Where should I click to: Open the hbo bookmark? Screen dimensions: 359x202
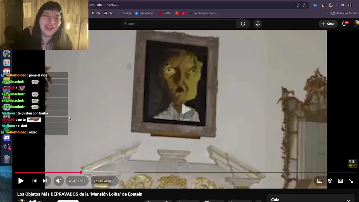109,13
